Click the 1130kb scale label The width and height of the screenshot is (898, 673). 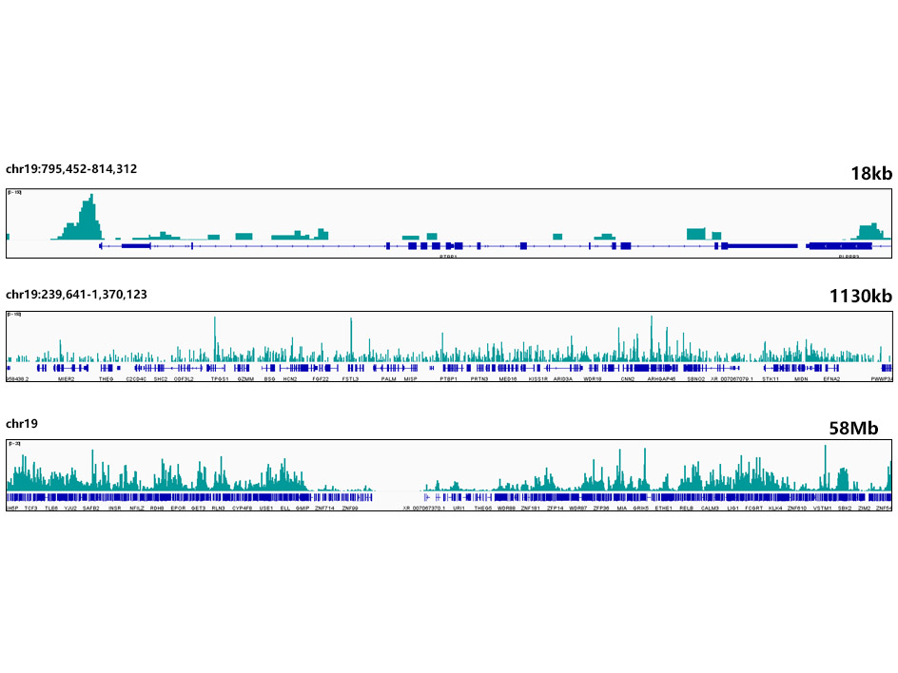(860, 297)
